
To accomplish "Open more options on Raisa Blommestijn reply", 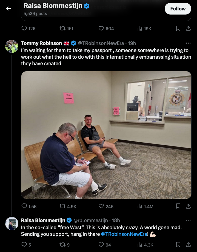I will pyautogui.click(x=188, y=220).
